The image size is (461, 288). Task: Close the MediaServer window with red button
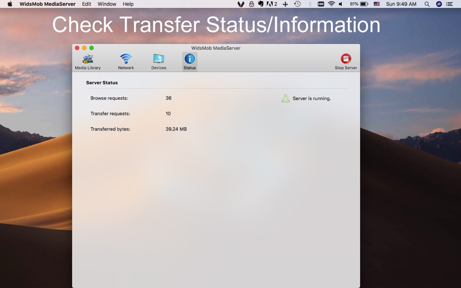click(77, 48)
